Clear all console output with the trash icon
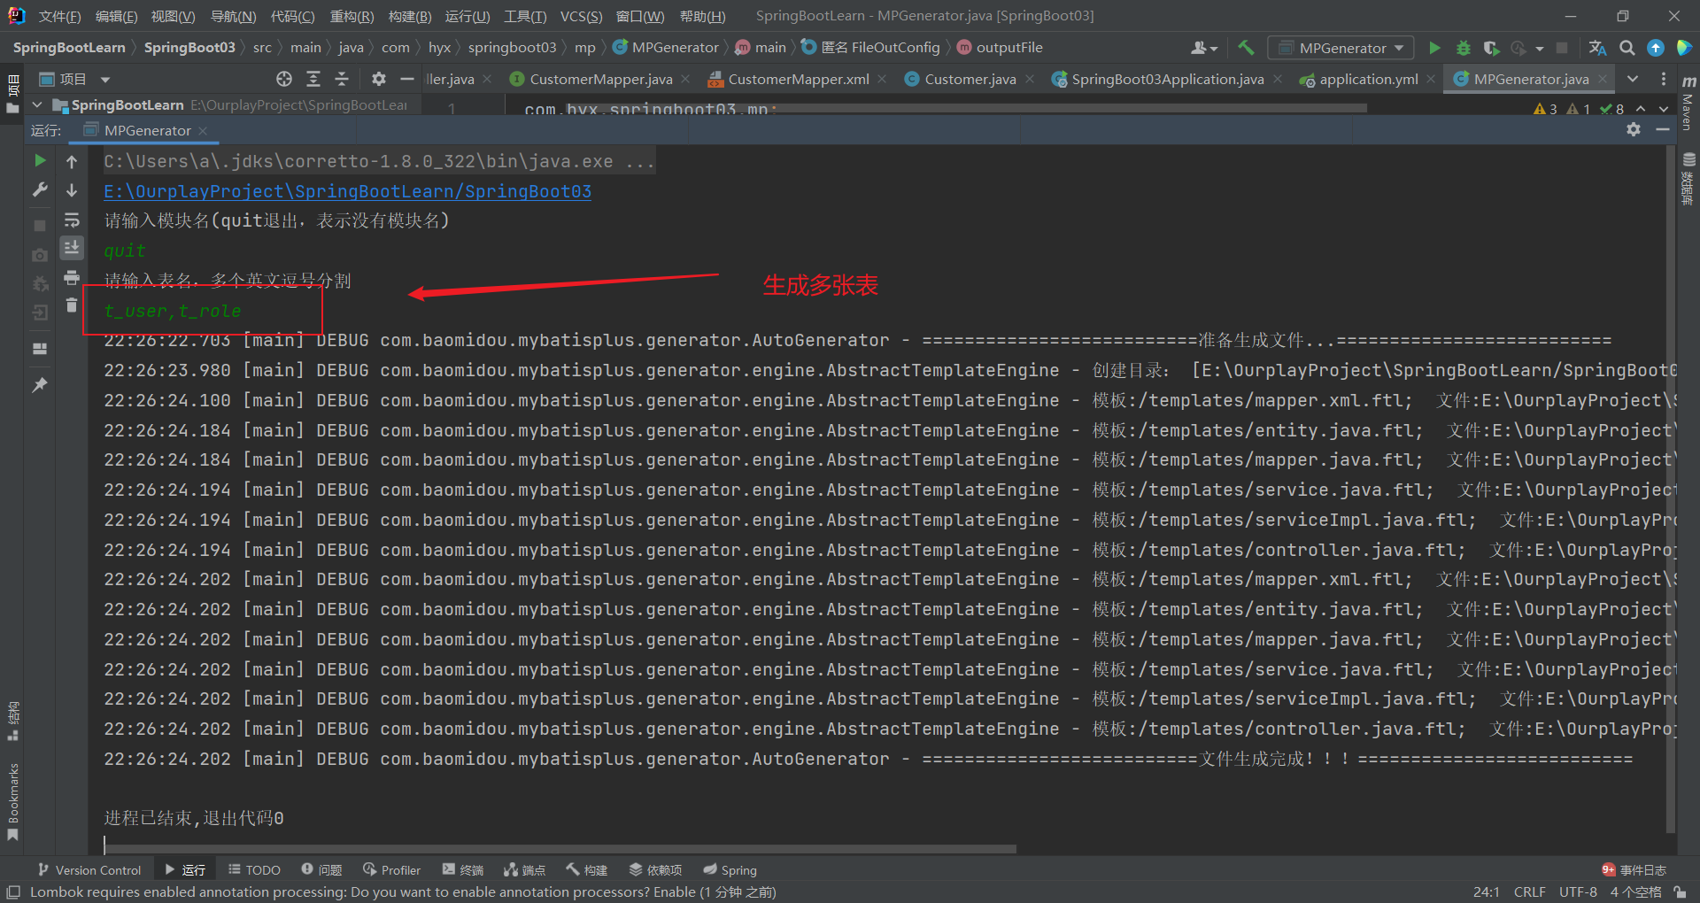Viewport: 1700px width, 903px height. click(x=72, y=305)
